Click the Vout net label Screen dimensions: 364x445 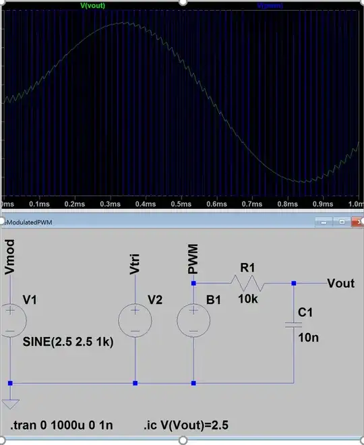click(340, 283)
